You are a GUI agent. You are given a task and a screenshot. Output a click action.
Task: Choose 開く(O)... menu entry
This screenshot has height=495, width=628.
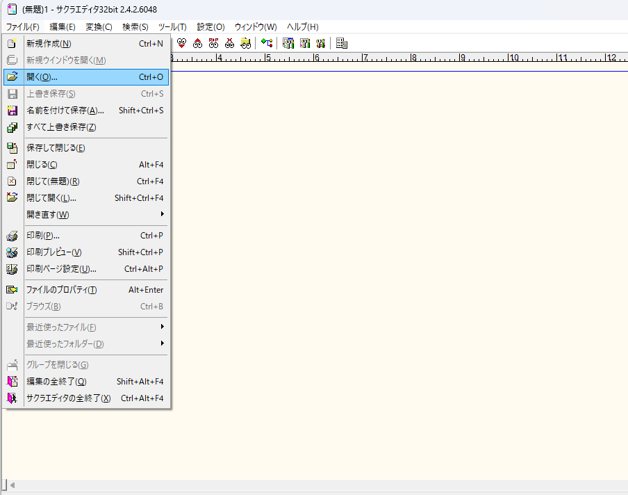point(42,77)
